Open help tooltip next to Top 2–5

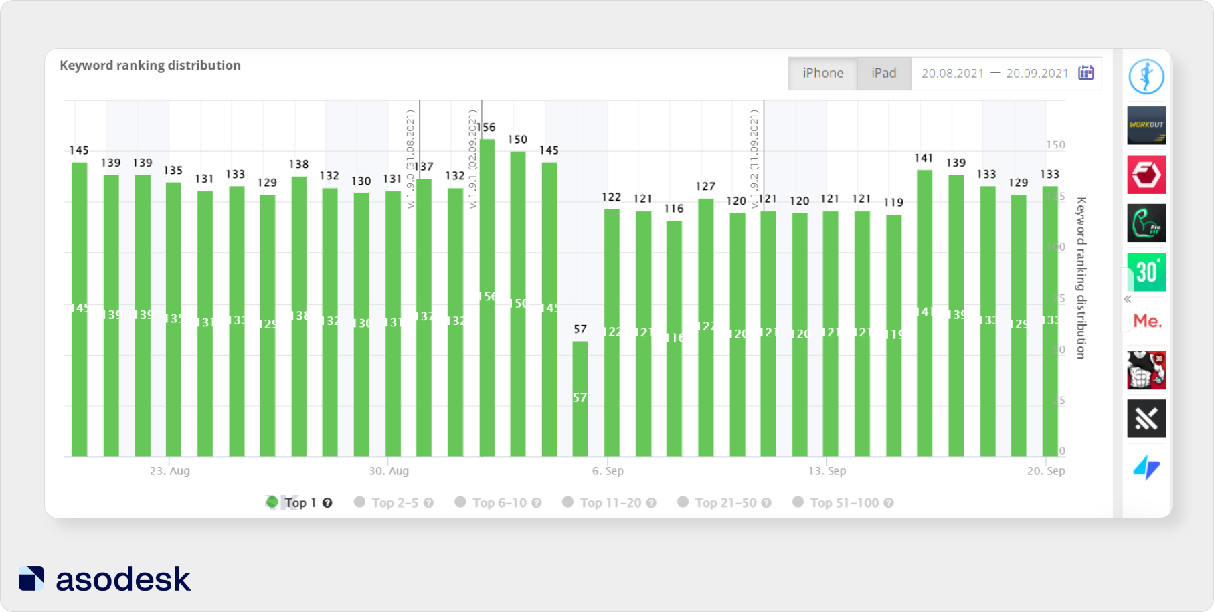point(428,503)
